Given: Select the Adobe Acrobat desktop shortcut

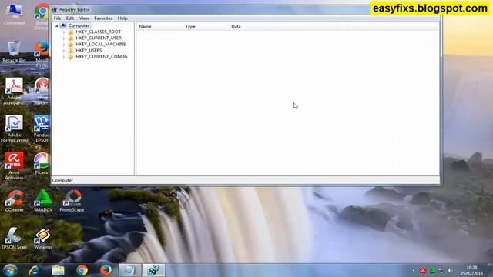Looking at the screenshot, I should (13, 91).
